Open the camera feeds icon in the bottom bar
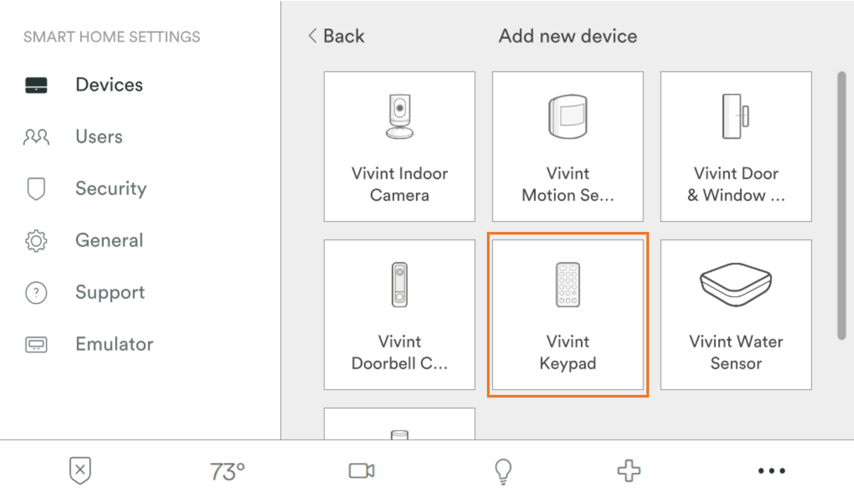 click(x=362, y=471)
